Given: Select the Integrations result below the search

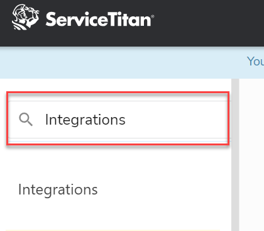Looking at the screenshot, I should tap(58, 190).
